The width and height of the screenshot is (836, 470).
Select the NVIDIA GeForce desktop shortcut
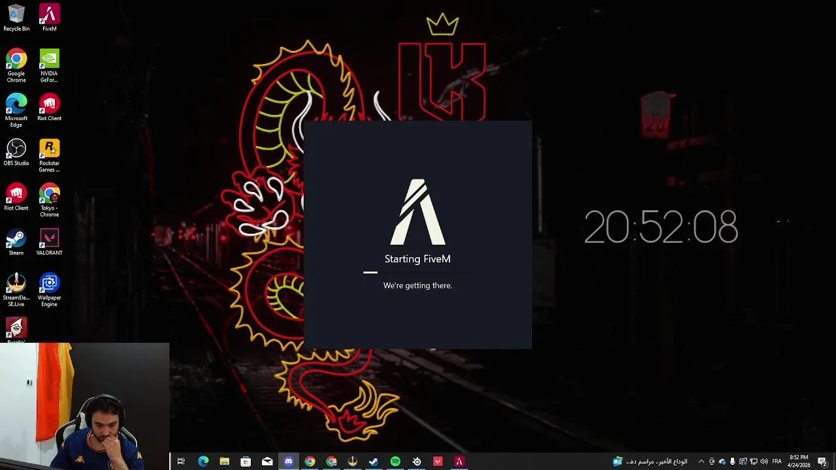(49, 66)
